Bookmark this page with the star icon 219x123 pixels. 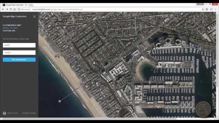[203, 9]
